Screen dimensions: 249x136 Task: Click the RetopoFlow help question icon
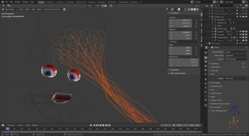64,9
